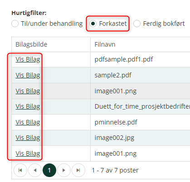190x182 pixels.
Task: Select page 1 in pagination
Action: [49, 170]
